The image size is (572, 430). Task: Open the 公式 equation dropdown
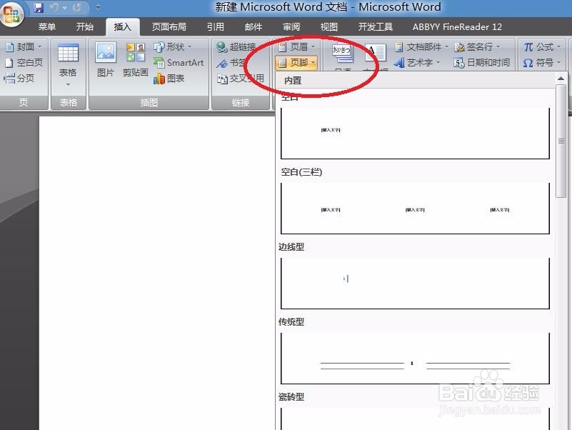(542, 46)
